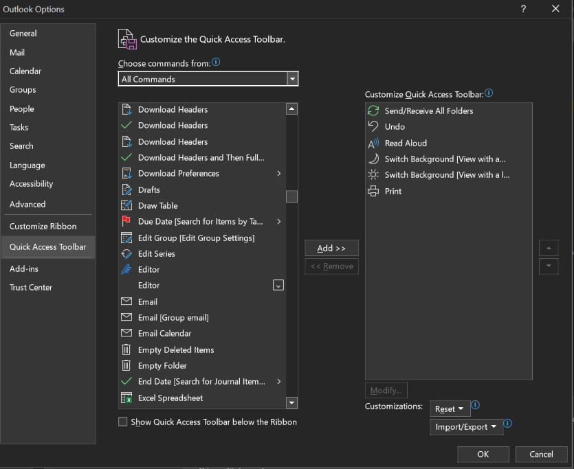Screen dimensions: 574x469
Task: Click the commands list scroll up arrow
Action: (291, 109)
